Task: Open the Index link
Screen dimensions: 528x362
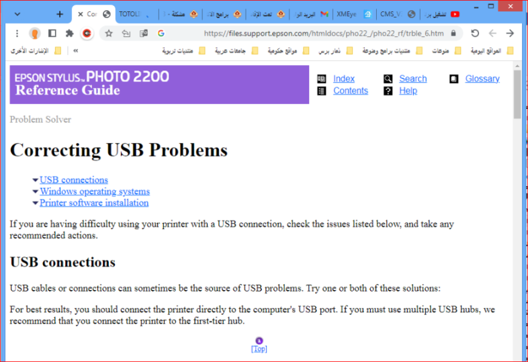Action: click(x=343, y=79)
